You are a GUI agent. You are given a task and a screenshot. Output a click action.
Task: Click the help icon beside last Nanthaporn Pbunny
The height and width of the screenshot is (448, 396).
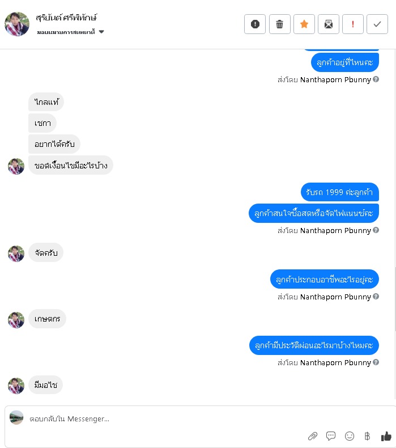coord(376,362)
